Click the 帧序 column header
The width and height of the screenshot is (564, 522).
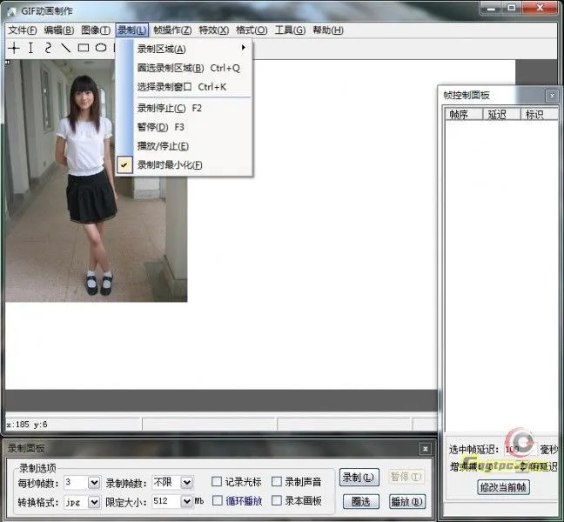(x=464, y=114)
